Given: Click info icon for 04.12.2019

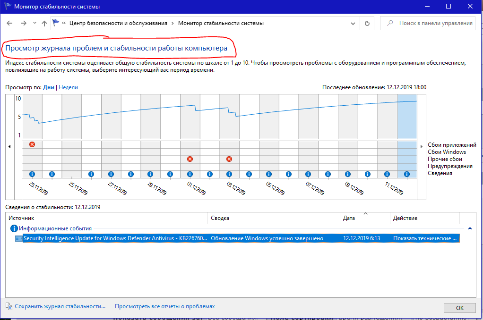Looking at the screenshot, I should point(249,174).
